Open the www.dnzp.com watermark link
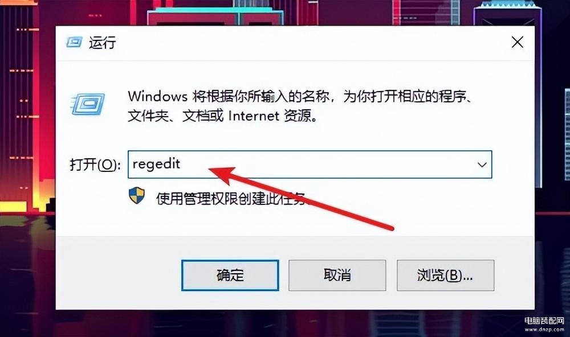Screen dimensions: 570x337 [544, 330]
